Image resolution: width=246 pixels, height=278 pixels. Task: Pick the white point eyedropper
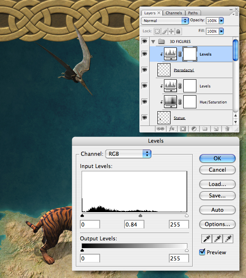click(228, 239)
